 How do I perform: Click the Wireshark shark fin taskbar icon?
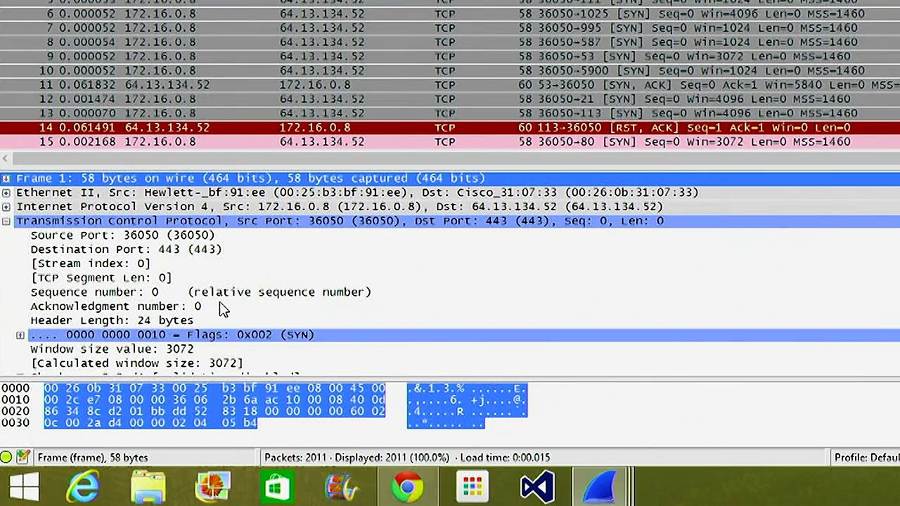[601, 487]
